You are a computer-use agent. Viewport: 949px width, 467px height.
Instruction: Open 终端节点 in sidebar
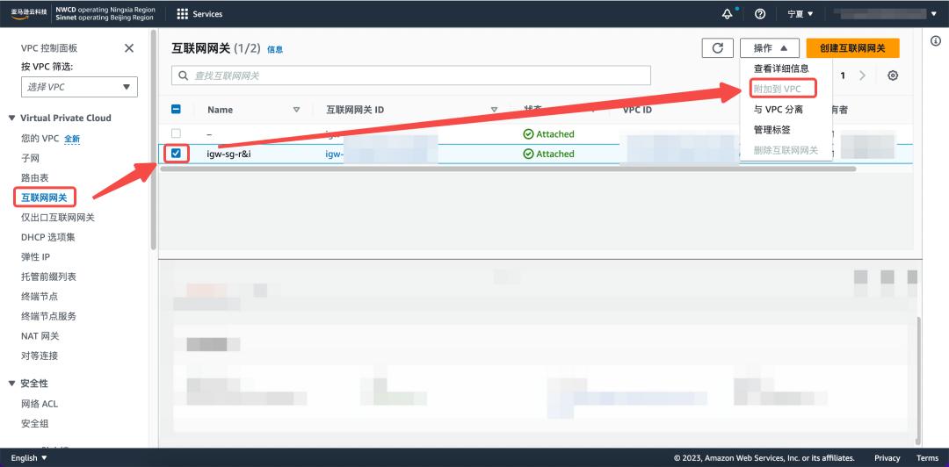click(x=40, y=297)
